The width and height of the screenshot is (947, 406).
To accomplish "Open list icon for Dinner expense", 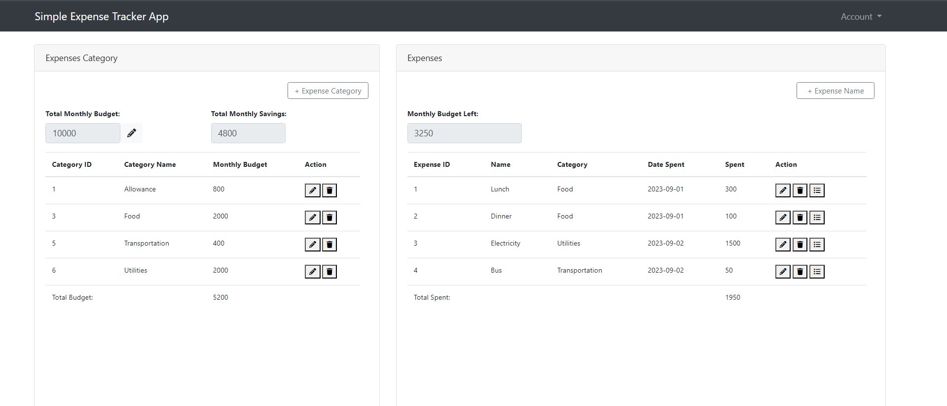I will pos(817,218).
